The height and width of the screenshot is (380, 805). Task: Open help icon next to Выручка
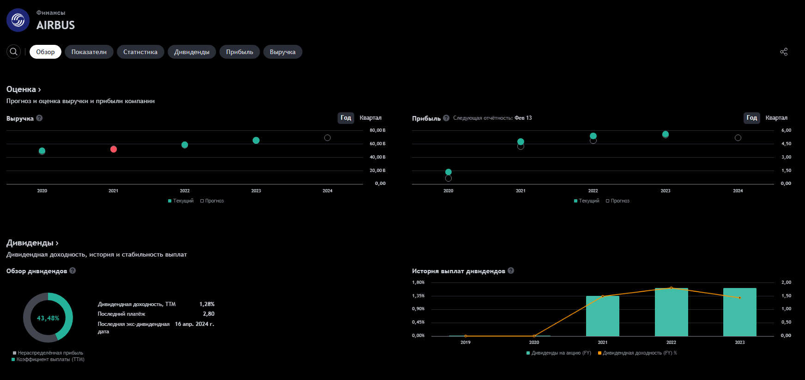[x=39, y=118]
